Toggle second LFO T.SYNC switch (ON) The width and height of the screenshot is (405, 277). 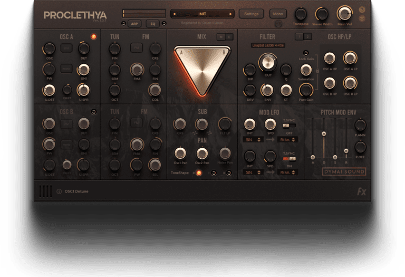coord(289,159)
